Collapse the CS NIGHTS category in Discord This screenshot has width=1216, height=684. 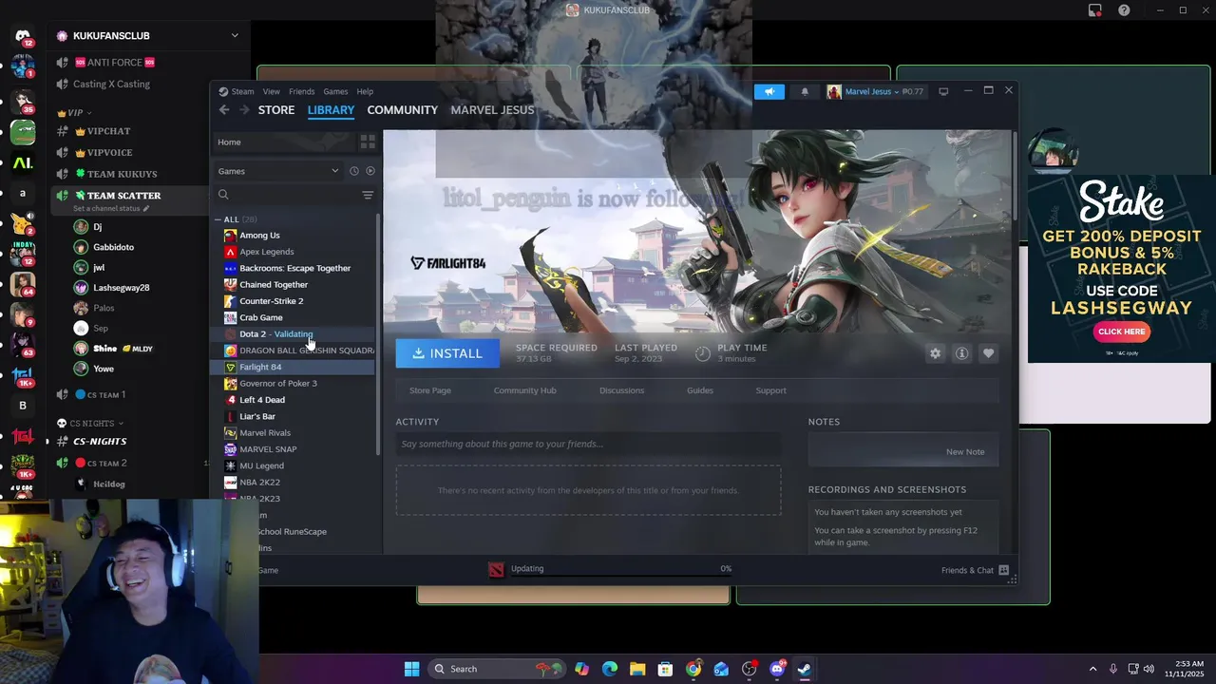click(x=90, y=424)
